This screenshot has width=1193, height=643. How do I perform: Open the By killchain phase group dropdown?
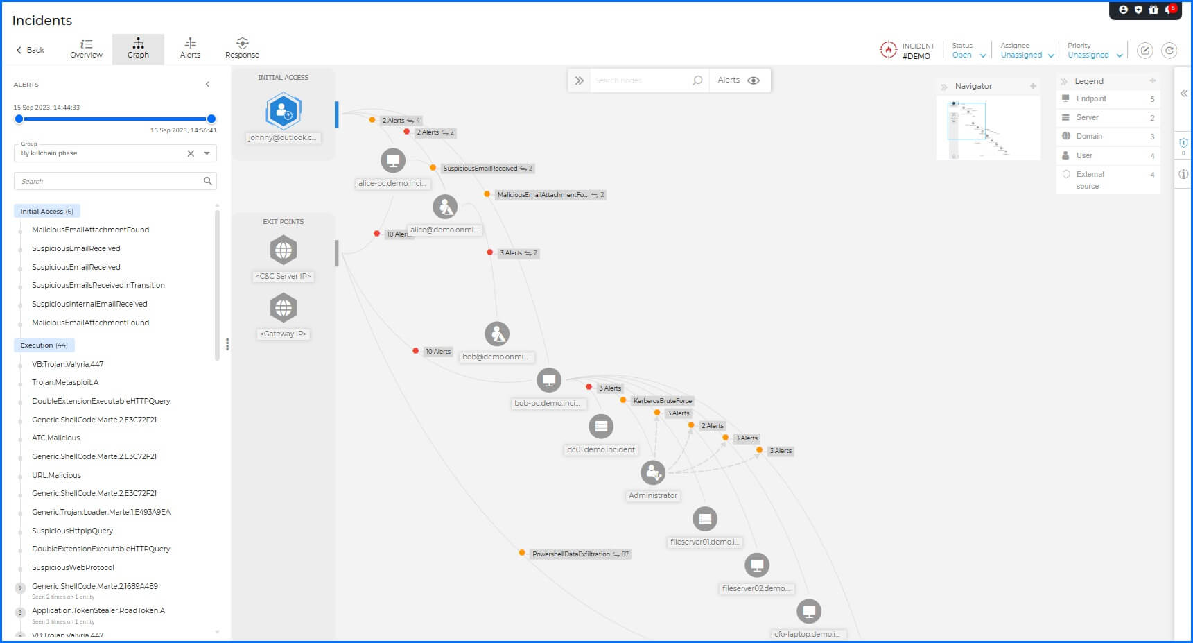(x=205, y=153)
